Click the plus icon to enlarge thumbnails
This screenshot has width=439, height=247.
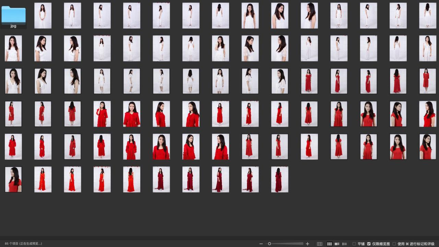click(307, 244)
